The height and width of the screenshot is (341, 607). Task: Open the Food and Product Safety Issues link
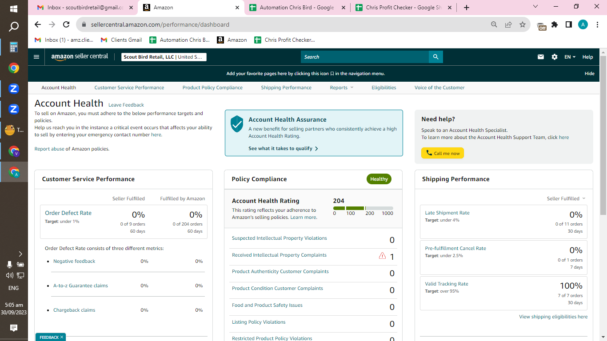(267, 305)
